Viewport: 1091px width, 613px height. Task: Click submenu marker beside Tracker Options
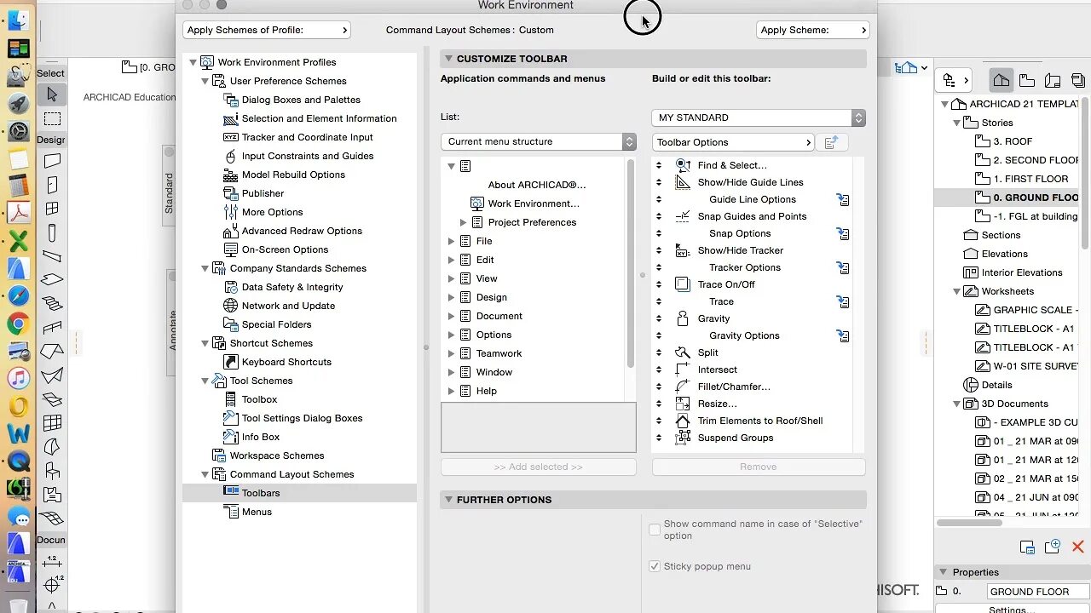pos(843,268)
